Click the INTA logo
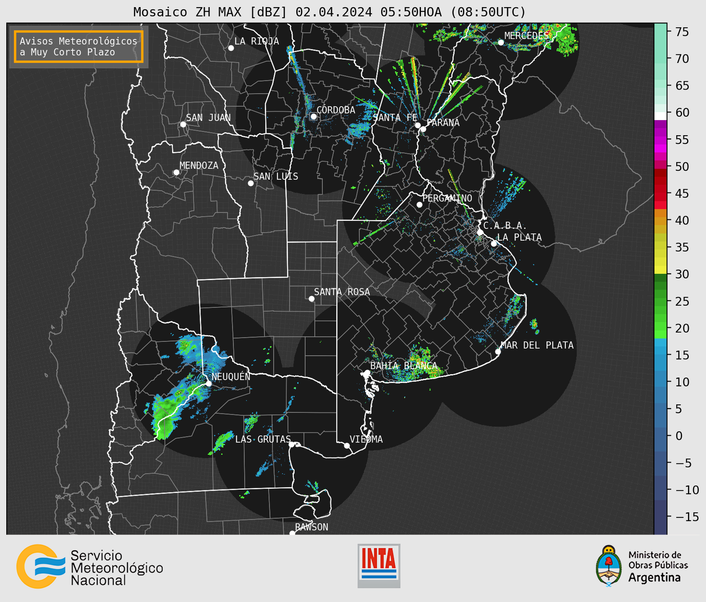 coord(379,566)
